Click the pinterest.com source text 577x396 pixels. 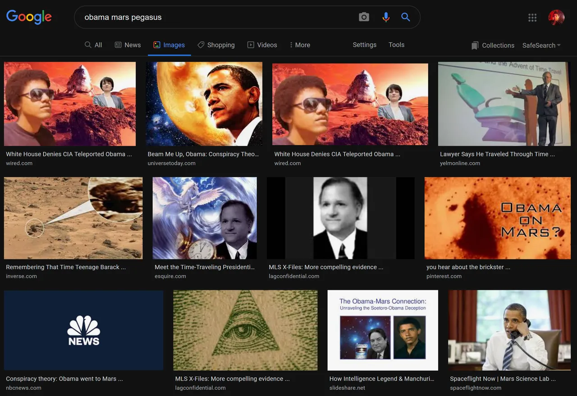444,277
